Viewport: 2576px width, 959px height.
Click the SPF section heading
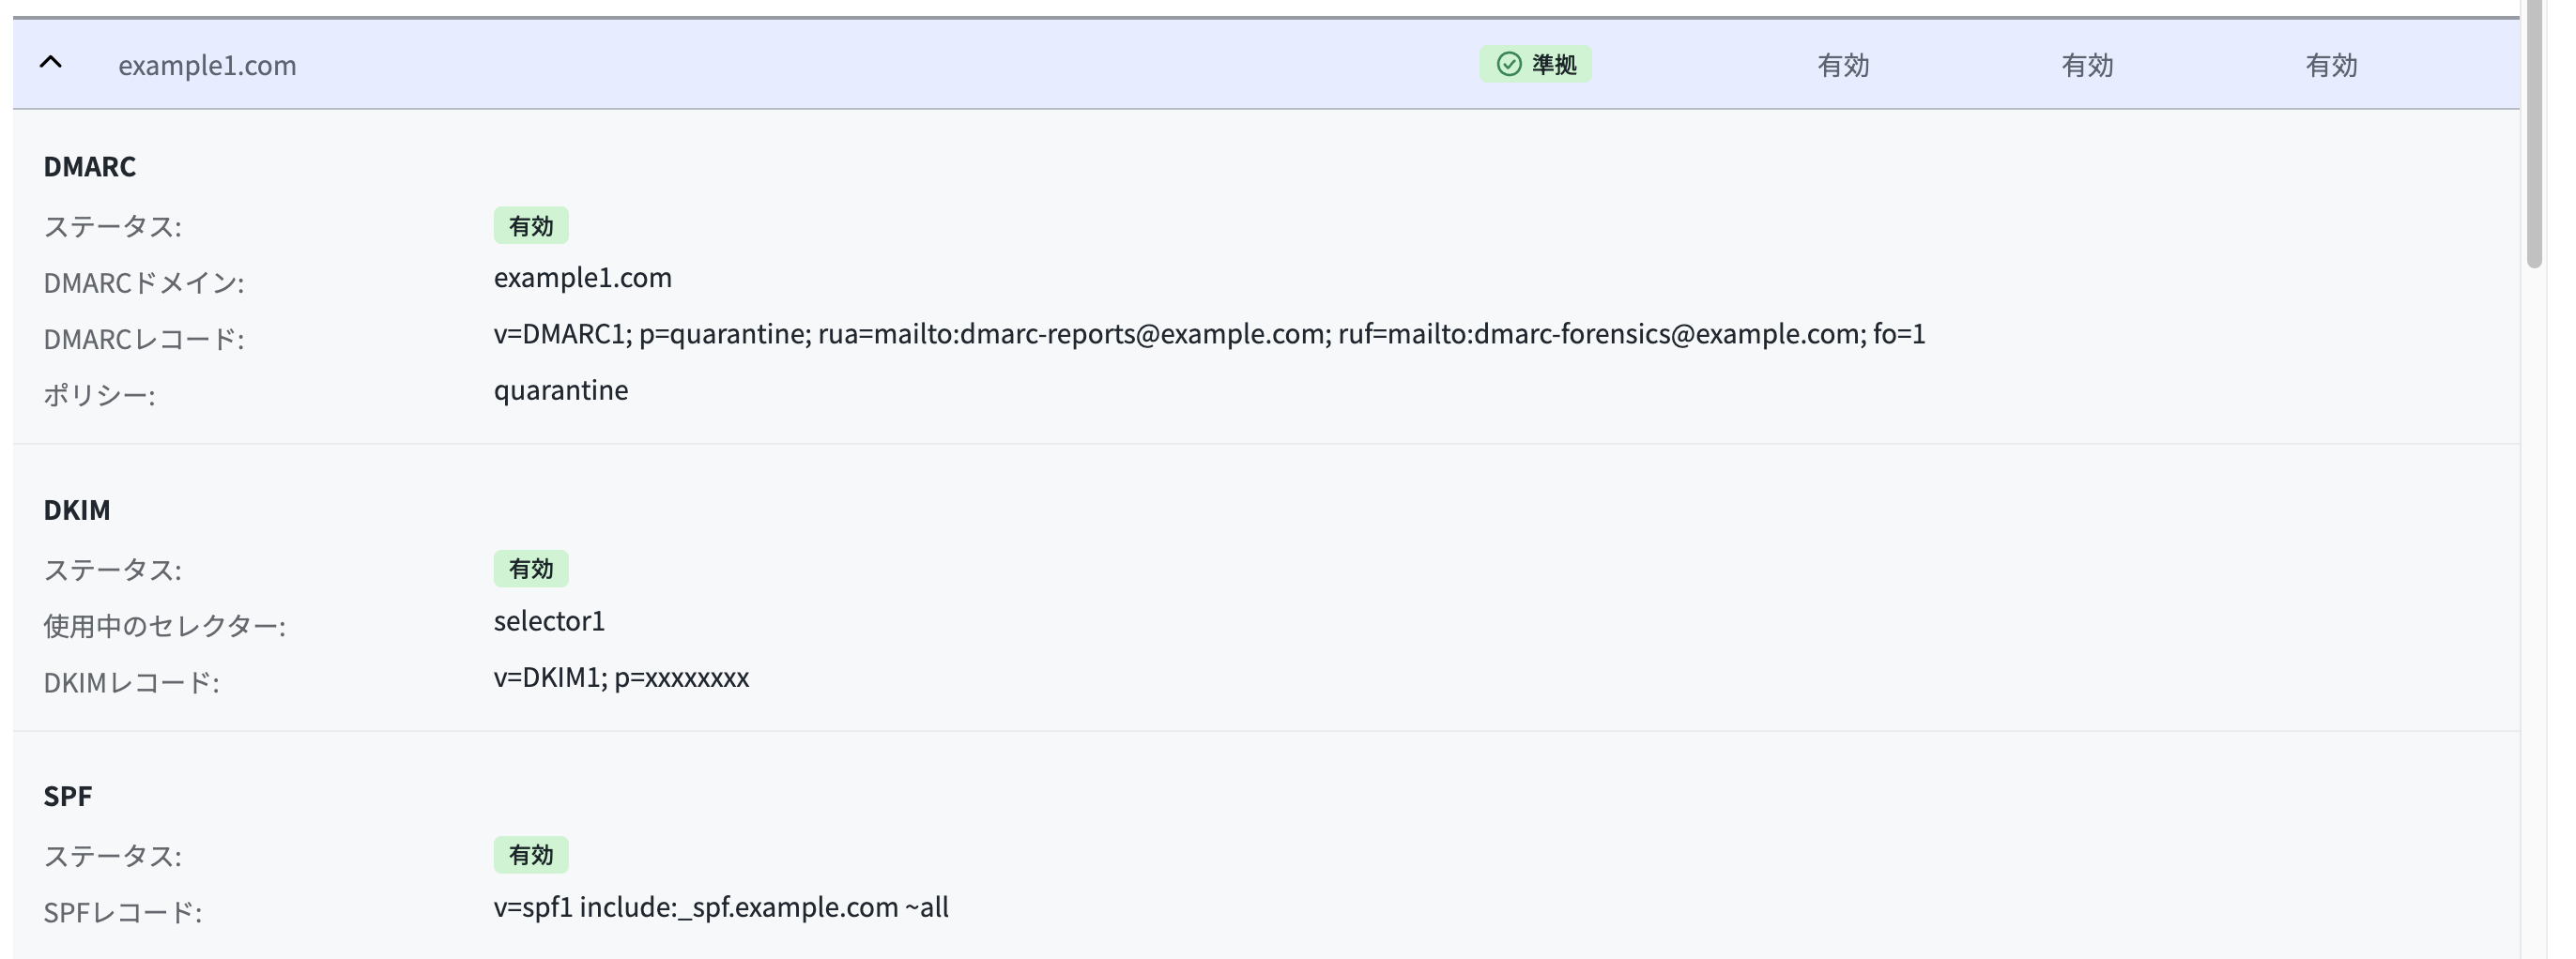click(68, 796)
